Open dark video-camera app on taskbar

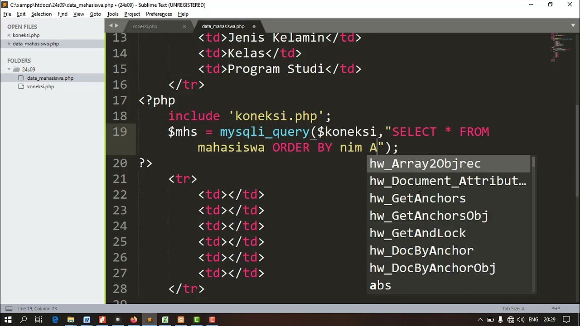point(118,320)
